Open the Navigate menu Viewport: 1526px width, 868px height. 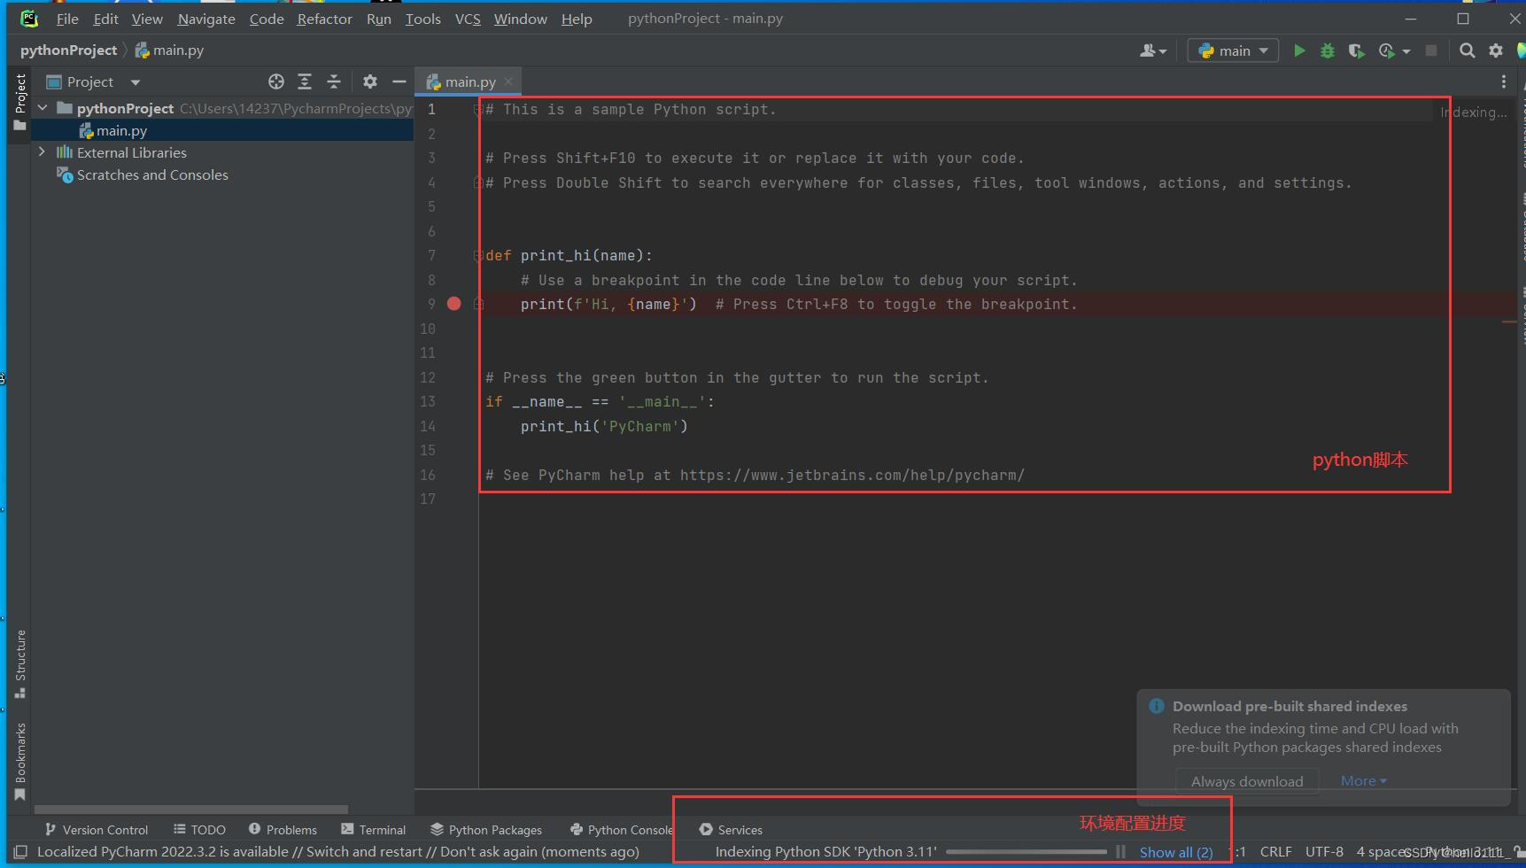click(206, 19)
